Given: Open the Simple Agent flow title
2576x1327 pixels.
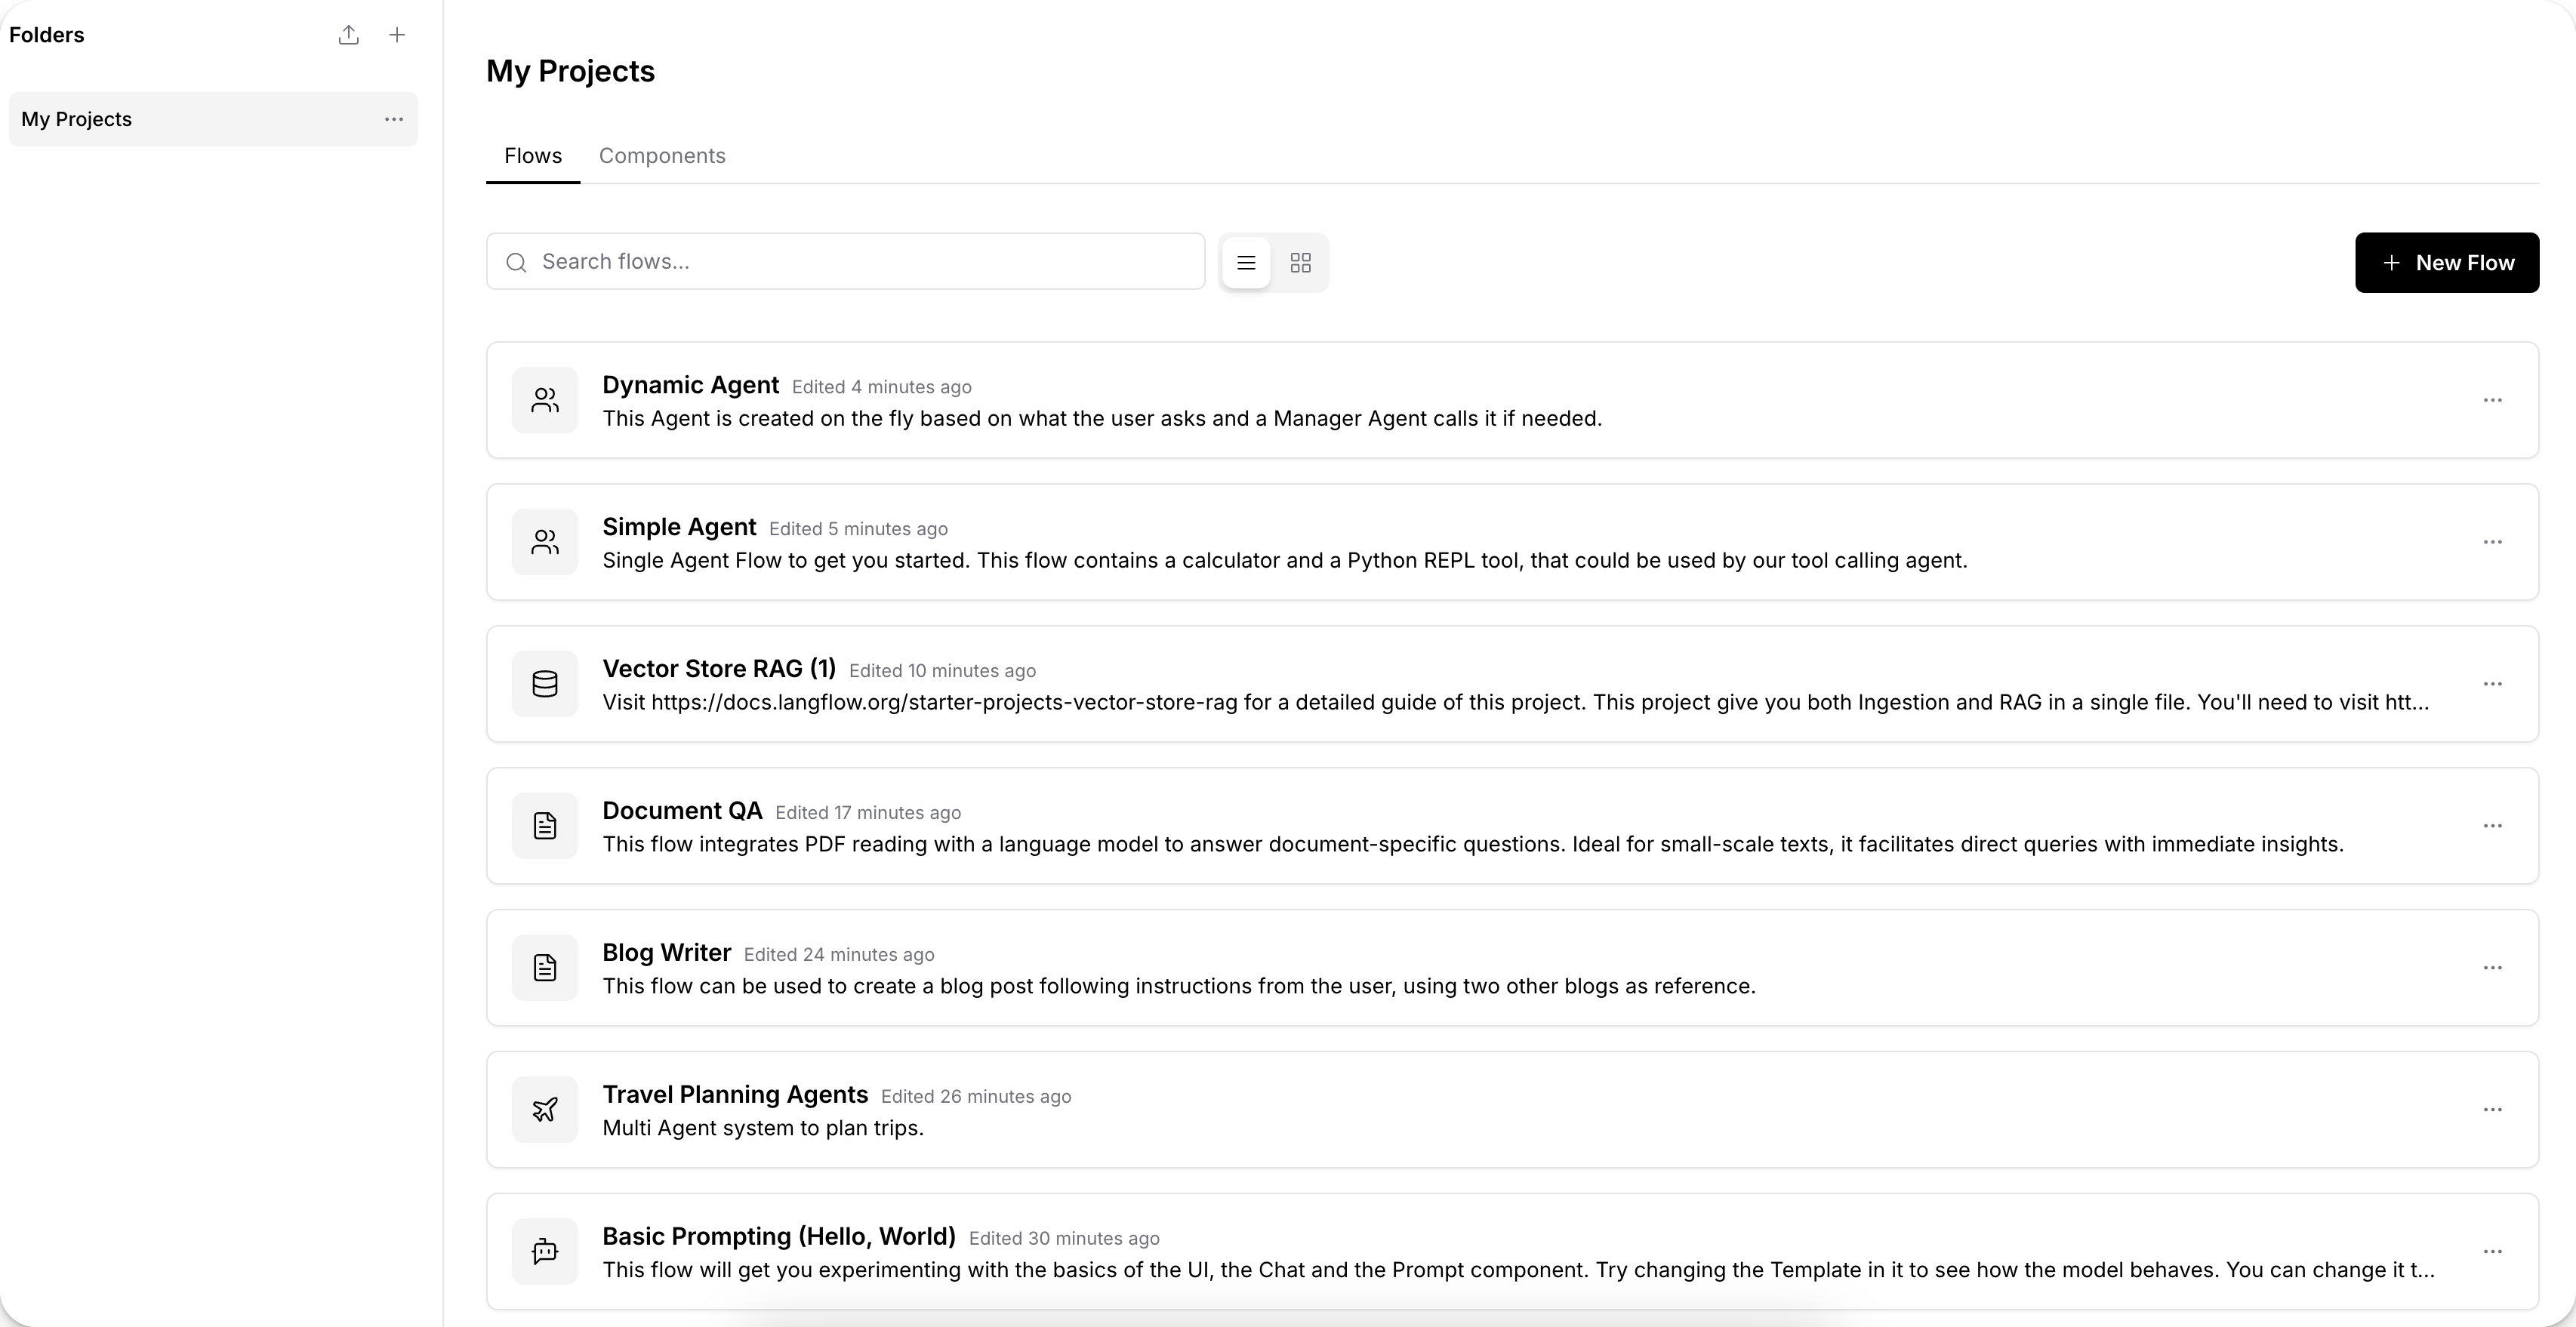Looking at the screenshot, I should click(x=679, y=527).
